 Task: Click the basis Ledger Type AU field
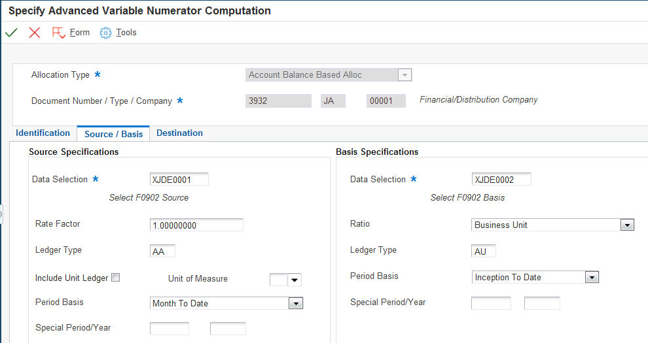coord(484,251)
